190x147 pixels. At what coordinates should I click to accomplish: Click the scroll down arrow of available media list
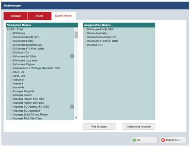tap(76, 118)
